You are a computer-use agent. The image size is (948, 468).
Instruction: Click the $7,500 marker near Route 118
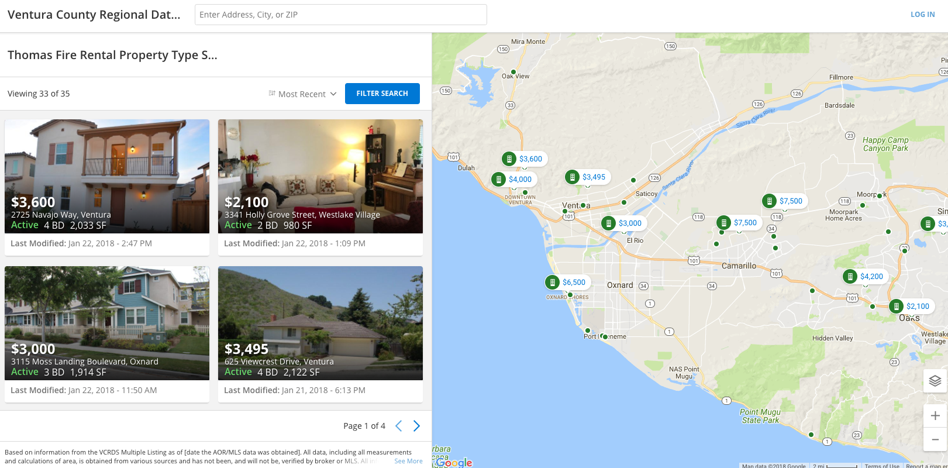pyautogui.click(x=739, y=223)
